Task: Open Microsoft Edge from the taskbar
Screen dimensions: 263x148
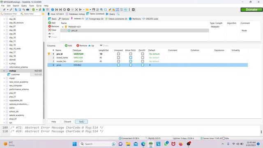Action: click(143, 144)
